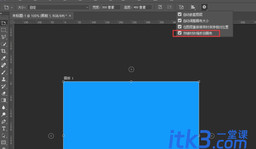
Task: Select the Path Selection tool
Action: tap(3, 136)
